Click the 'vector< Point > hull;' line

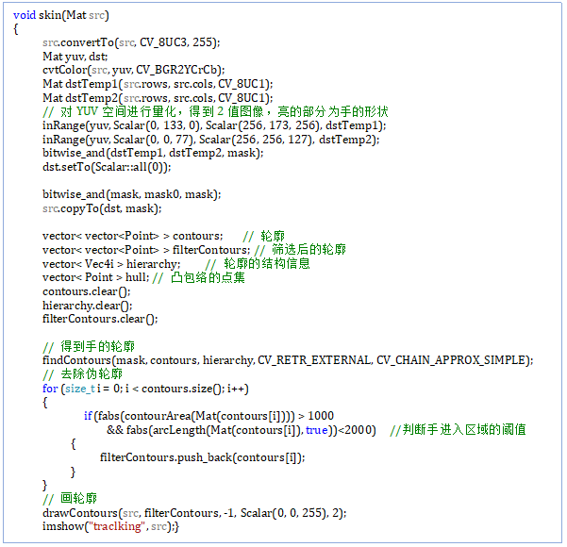coord(96,277)
